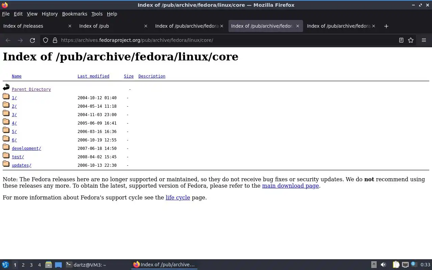The image size is (432, 270).
Task: Switch to the Index of /pub tab
Action: 113,26
